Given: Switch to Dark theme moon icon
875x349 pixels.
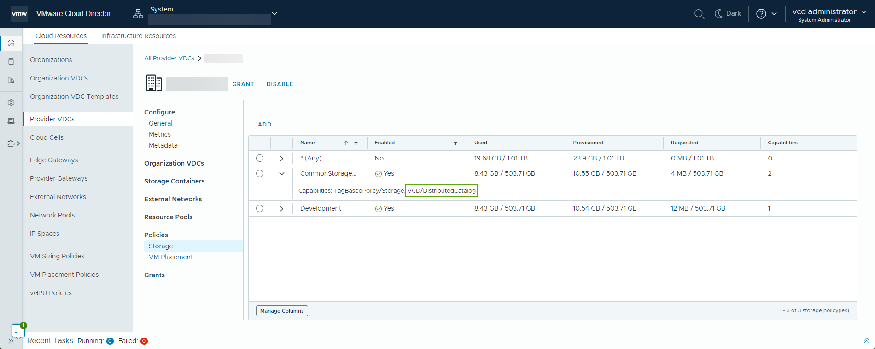Looking at the screenshot, I should pyautogui.click(x=718, y=14).
